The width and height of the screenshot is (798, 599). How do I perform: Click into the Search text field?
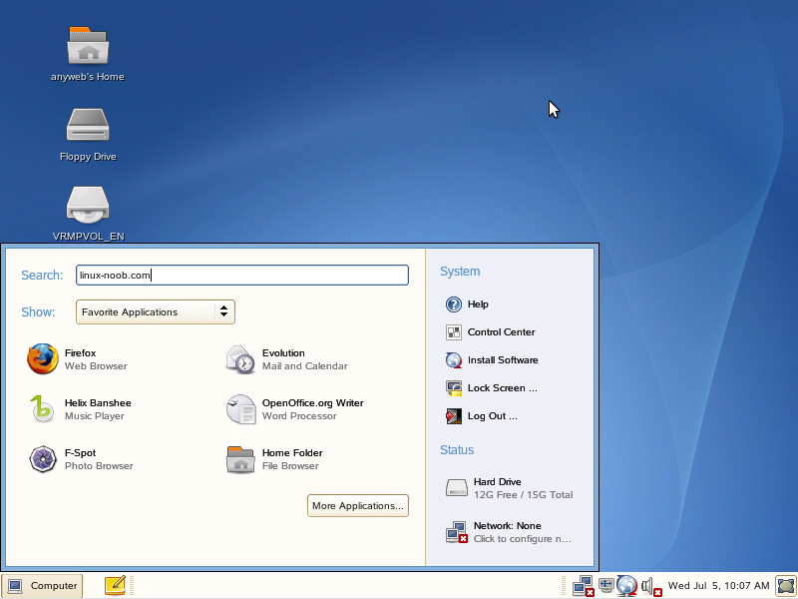click(242, 276)
